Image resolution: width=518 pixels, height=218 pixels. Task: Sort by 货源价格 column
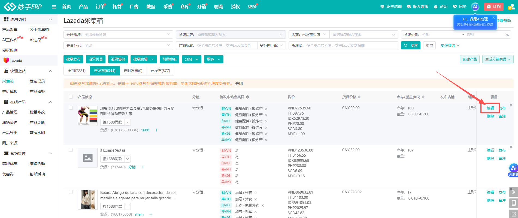pos(359,97)
